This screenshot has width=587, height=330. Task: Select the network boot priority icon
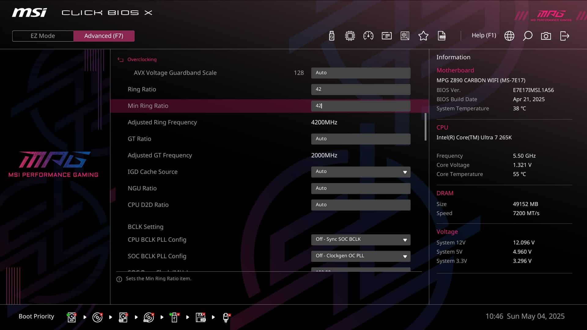click(x=226, y=317)
